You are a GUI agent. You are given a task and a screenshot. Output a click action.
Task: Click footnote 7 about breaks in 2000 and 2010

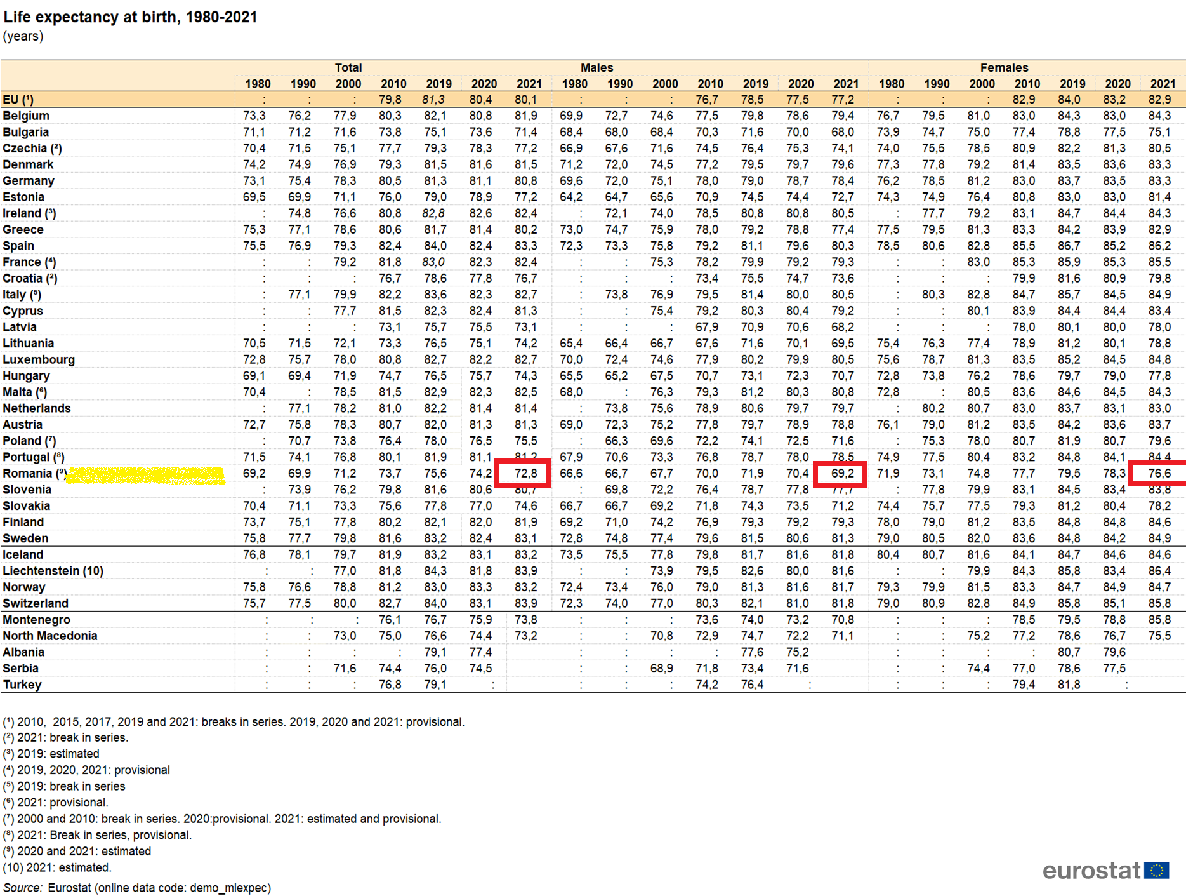(222, 819)
